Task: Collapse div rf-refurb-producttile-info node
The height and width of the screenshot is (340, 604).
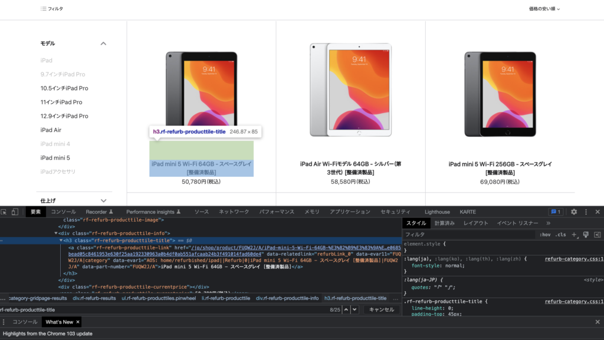Action: click(56, 233)
